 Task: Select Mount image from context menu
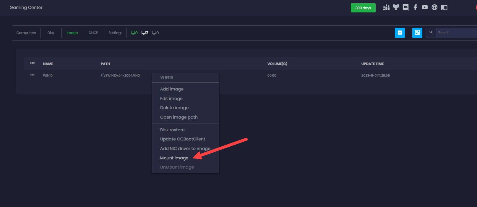174,158
